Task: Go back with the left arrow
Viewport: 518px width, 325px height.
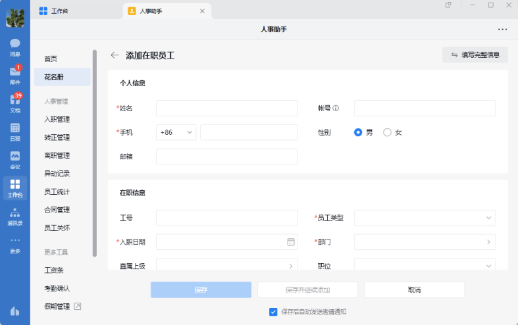Action: point(115,55)
